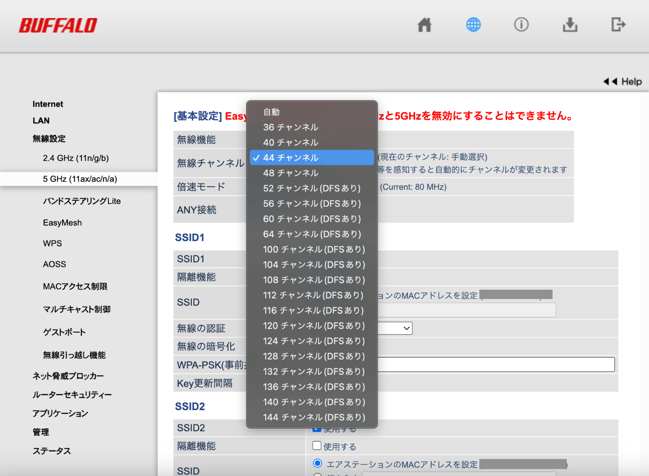Pick 140 チャンネル (DFSあり)

pyautogui.click(x=312, y=402)
